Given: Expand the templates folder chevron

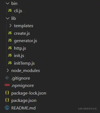Looking at the screenshot, I should pyautogui.click(x=10, y=26).
